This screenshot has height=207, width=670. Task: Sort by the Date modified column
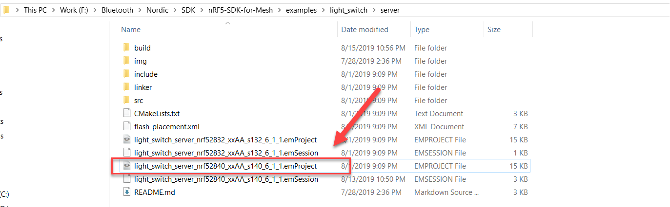click(365, 29)
